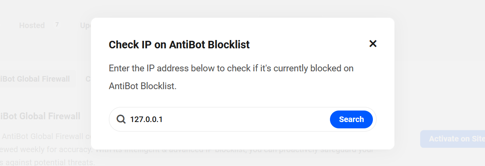Click the Check IP on AntiBot Blocklist title
This screenshot has height=166, width=485.
[x=179, y=44]
